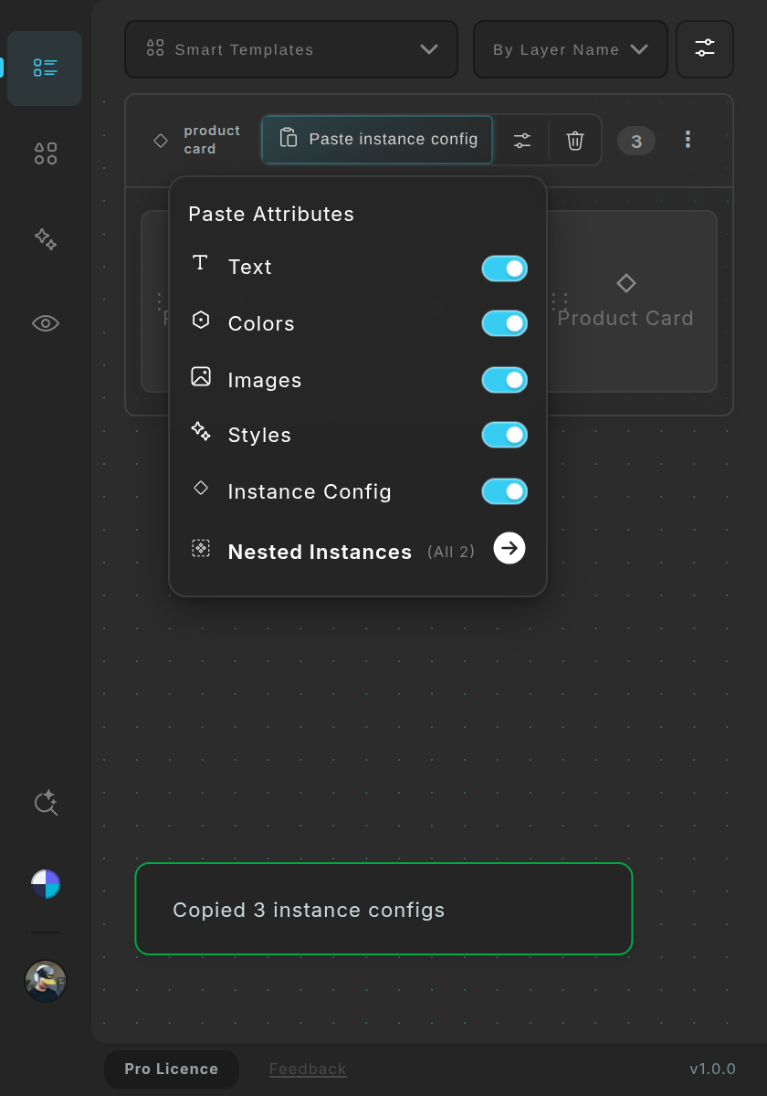Click the Colors hexagon icon
The height and width of the screenshot is (1096, 767).
(x=201, y=321)
